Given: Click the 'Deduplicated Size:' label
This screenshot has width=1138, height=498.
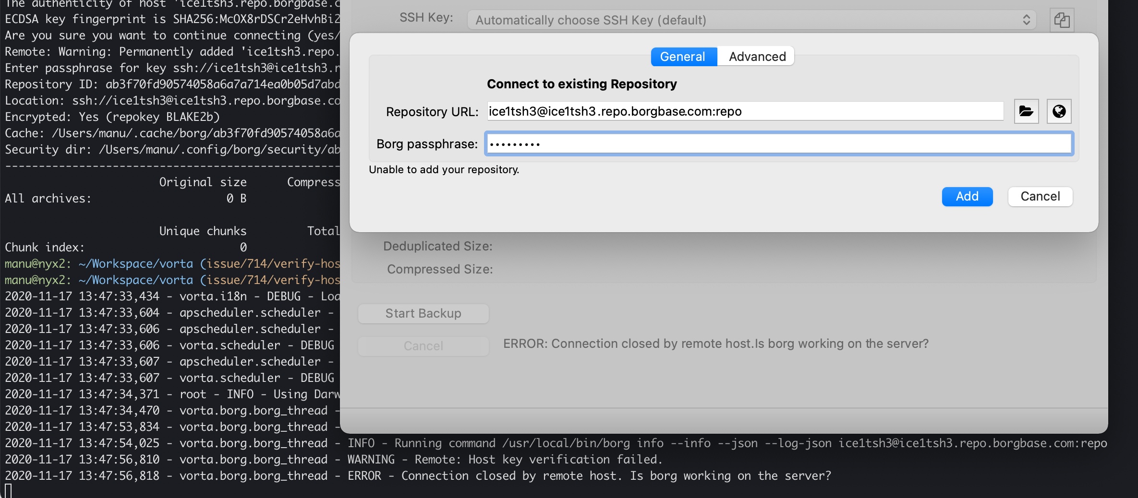Looking at the screenshot, I should [438, 246].
